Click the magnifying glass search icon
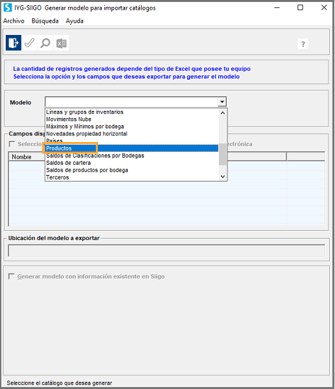This screenshot has height=389, width=335. (45, 43)
